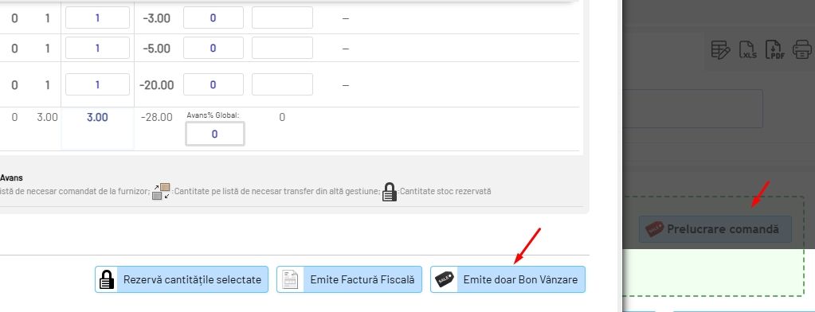Export to PDF file icon

tap(775, 50)
